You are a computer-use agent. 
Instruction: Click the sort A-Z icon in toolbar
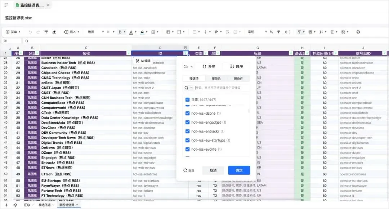[x=321, y=32]
